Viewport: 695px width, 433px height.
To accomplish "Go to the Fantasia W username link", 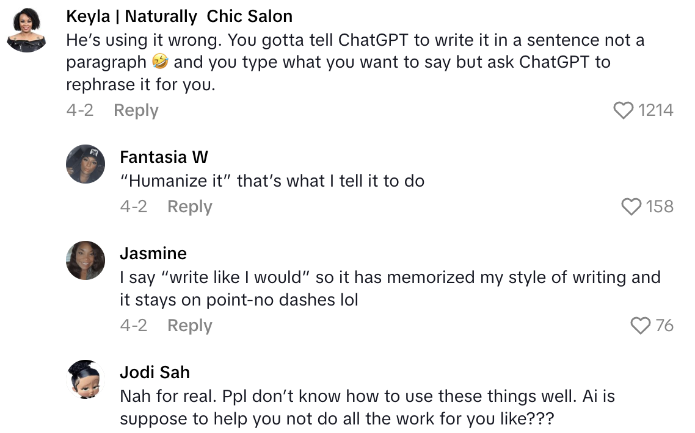I will coord(164,157).
